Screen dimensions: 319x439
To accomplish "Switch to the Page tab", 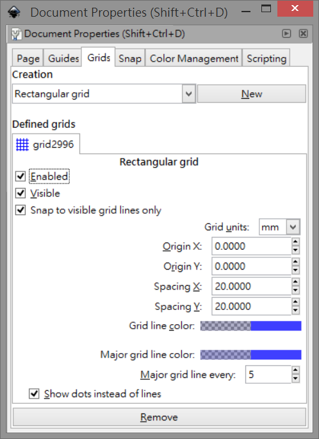I will point(28,58).
